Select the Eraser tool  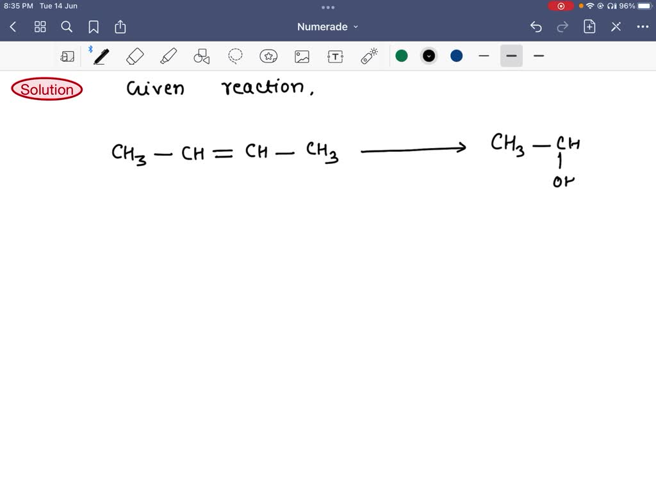[x=135, y=56]
